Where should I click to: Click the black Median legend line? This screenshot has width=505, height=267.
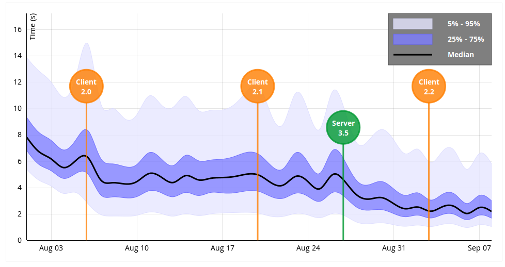click(412, 55)
